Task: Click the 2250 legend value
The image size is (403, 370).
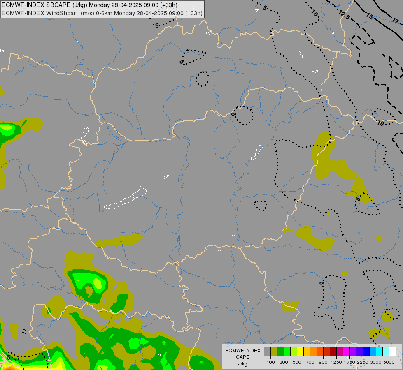Action: 363,362
